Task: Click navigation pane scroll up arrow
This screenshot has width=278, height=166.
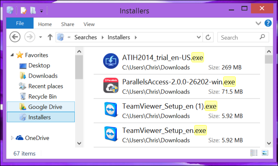Action: click(x=79, y=52)
